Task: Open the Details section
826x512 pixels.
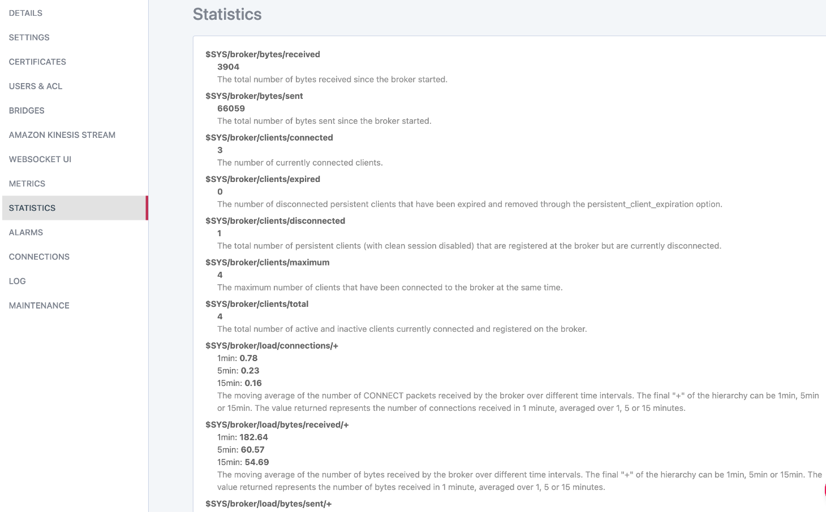Action: click(x=25, y=13)
